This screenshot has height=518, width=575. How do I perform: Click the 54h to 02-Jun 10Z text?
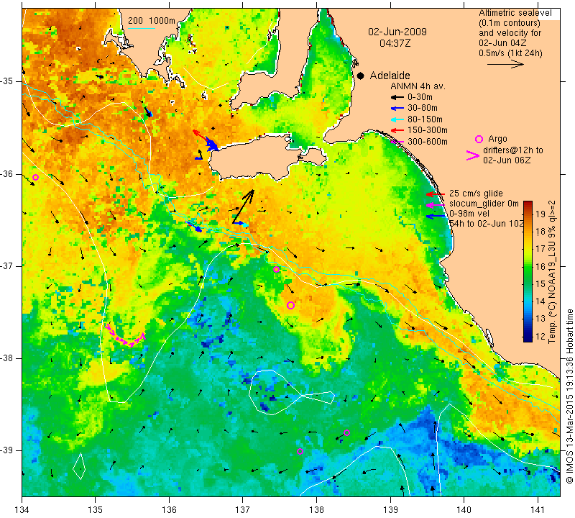pos(487,224)
